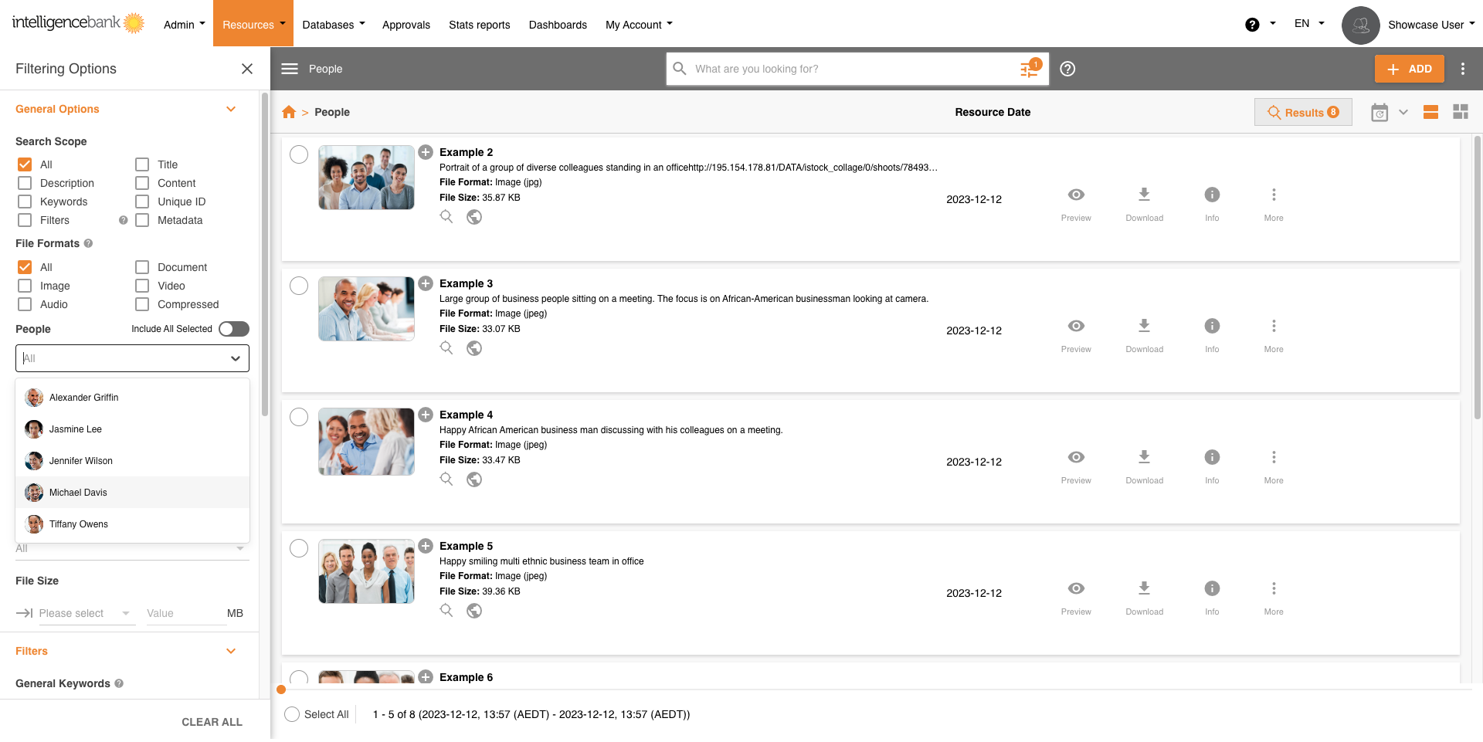Open the EN language dropdown
This screenshot has width=1483, height=742.
pyautogui.click(x=1309, y=23)
